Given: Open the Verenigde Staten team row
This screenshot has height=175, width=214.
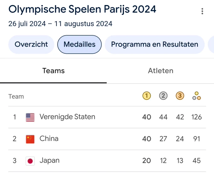Looking at the screenshot, I should pyautogui.click(x=107, y=117).
